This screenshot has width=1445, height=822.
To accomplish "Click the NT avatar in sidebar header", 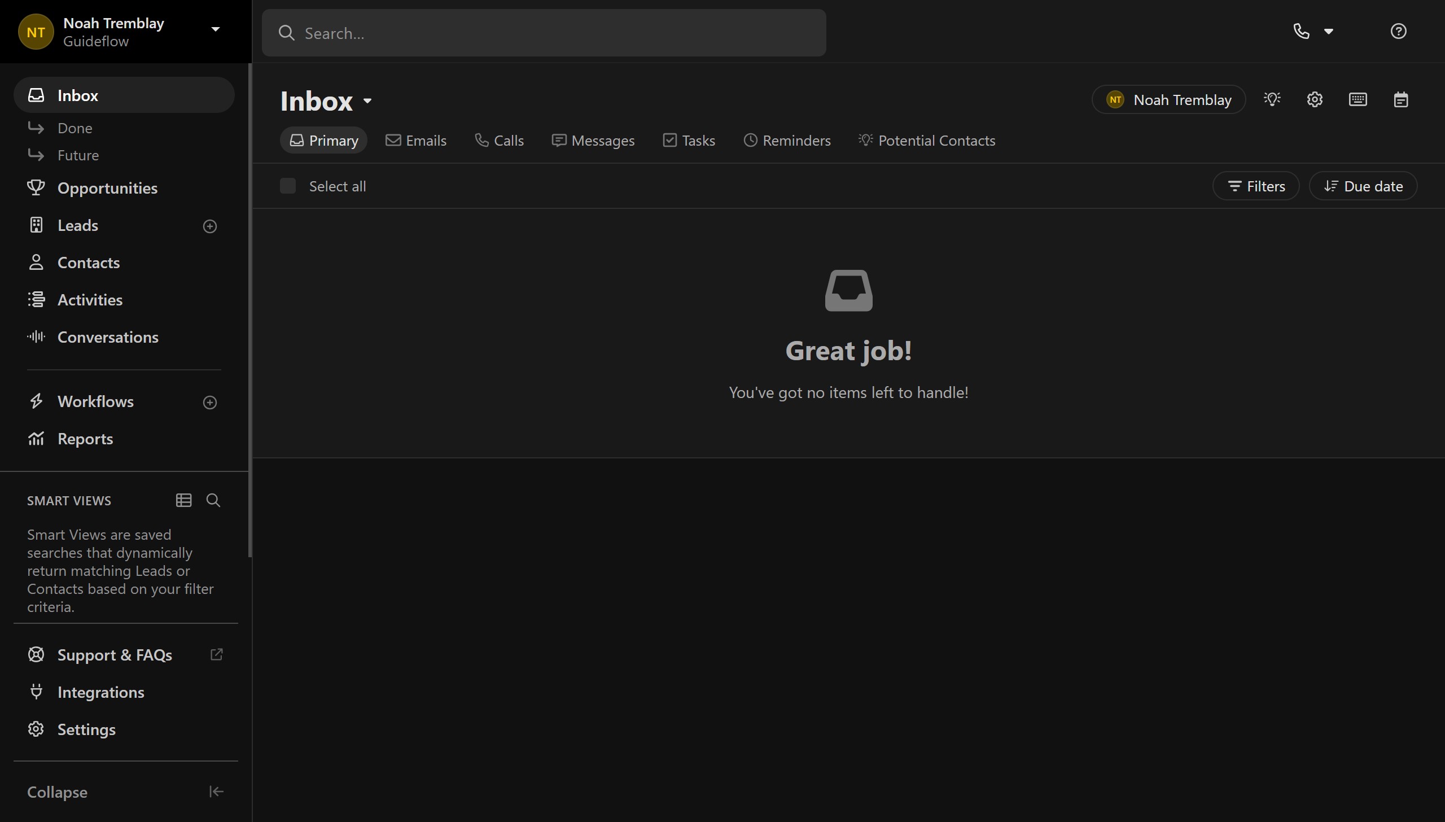I will click(x=36, y=32).
